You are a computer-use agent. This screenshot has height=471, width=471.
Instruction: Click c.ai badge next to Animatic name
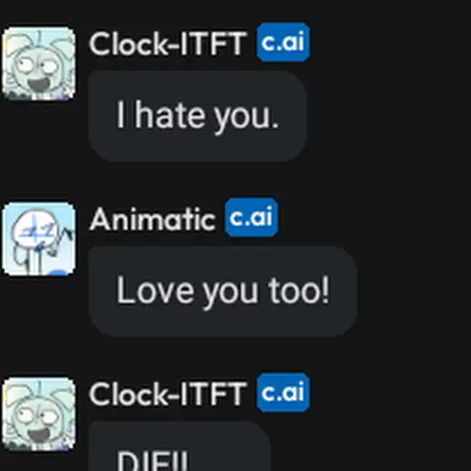pyautogui.click(x=251, y=218)
